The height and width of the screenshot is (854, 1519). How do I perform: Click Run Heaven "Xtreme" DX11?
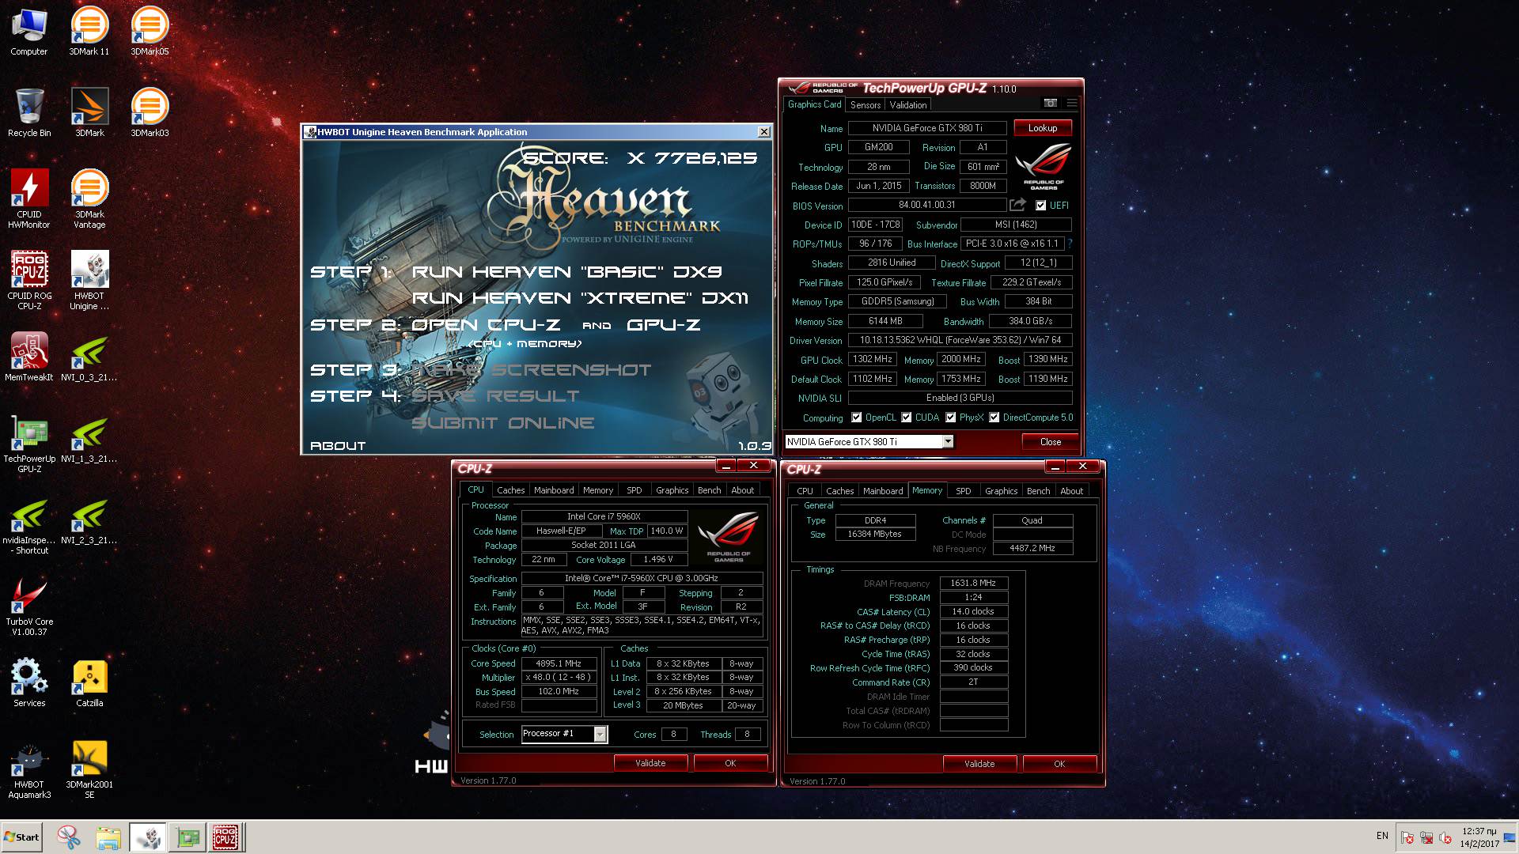click(580, 298)
